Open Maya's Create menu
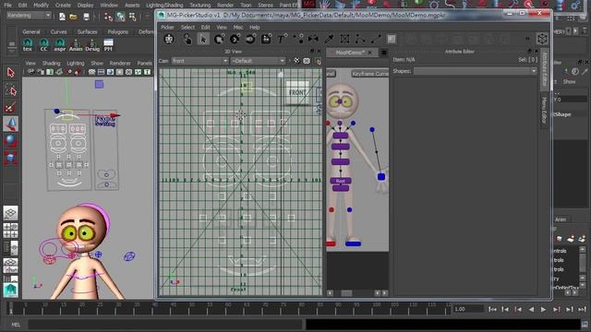 click(x=63, y=6)
